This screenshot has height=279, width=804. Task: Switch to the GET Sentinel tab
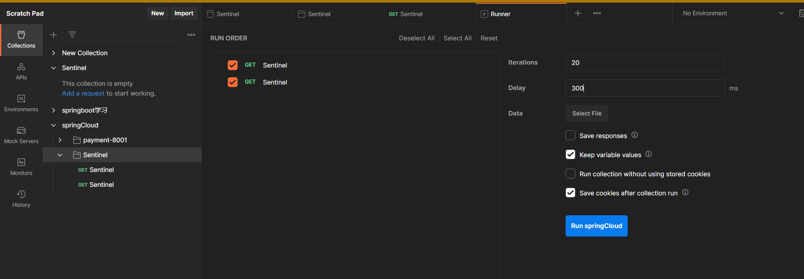pyautogui.click(x=406, y=14)
